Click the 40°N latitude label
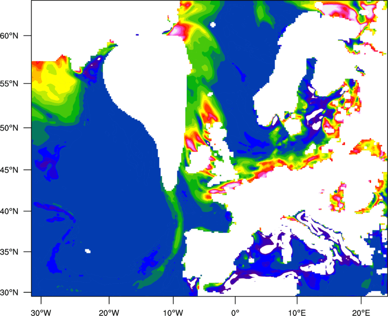Image resolution: width=388 pixels, height=316 pixels. [9, 211]
